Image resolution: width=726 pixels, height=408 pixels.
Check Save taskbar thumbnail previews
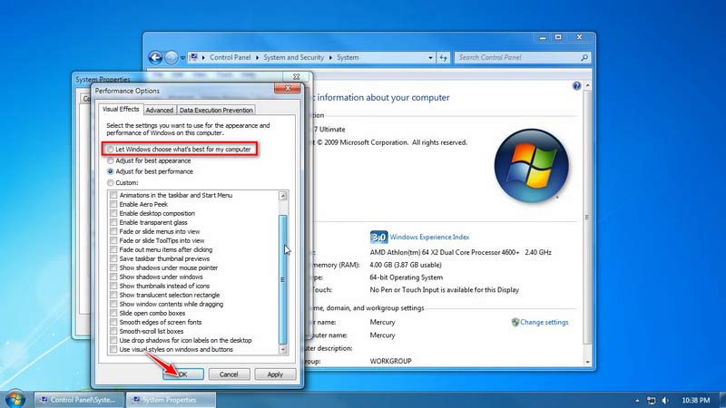click(x=113, y=258)
